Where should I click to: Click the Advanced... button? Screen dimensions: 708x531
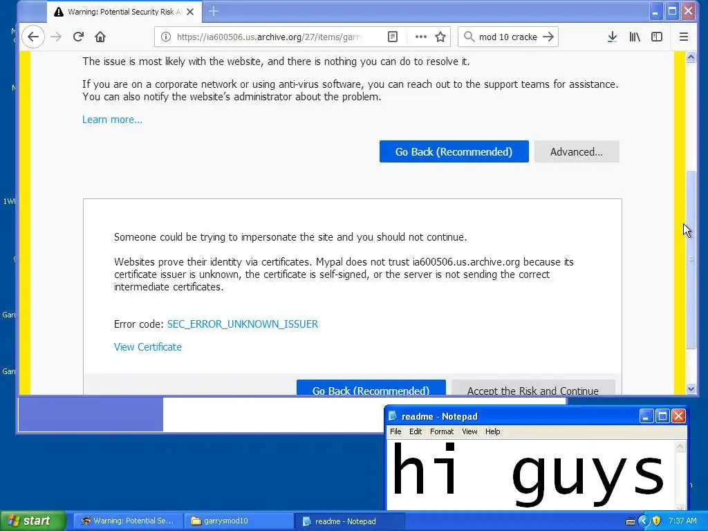577,151
